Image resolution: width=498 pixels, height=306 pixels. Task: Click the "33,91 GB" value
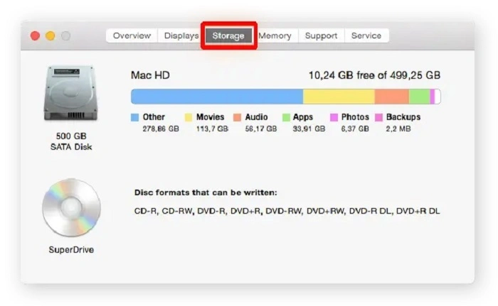point(309,129)
